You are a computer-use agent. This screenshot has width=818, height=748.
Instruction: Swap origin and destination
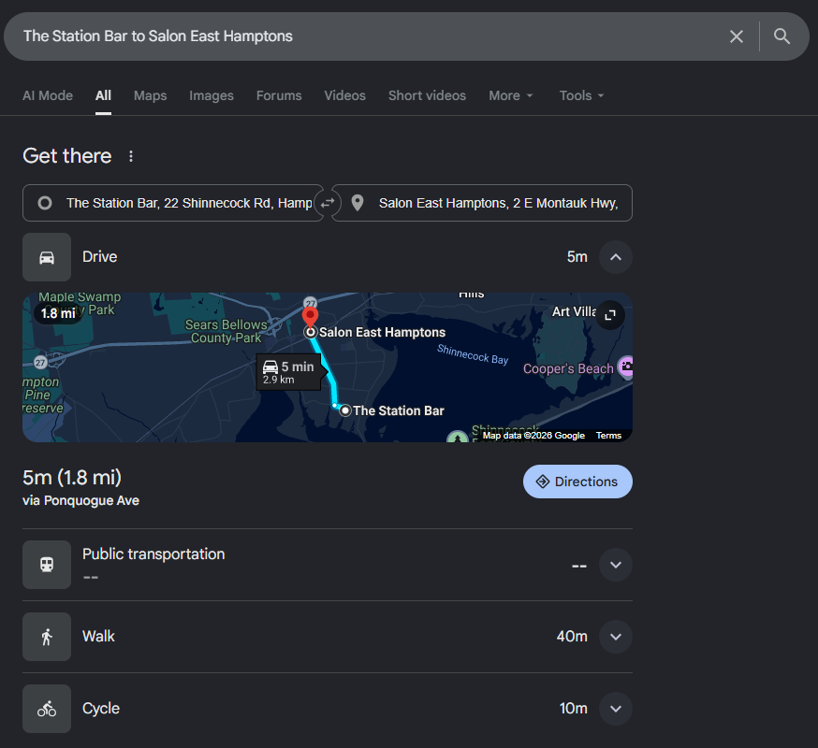click(328, 203)
